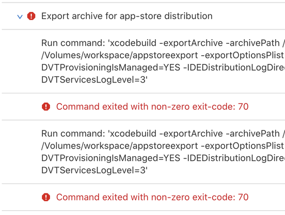This screenshot has height=215, width=285.
Task: Click the second Run command xcodebuild line
Action: pyautogui.click(x=163, y=134)
